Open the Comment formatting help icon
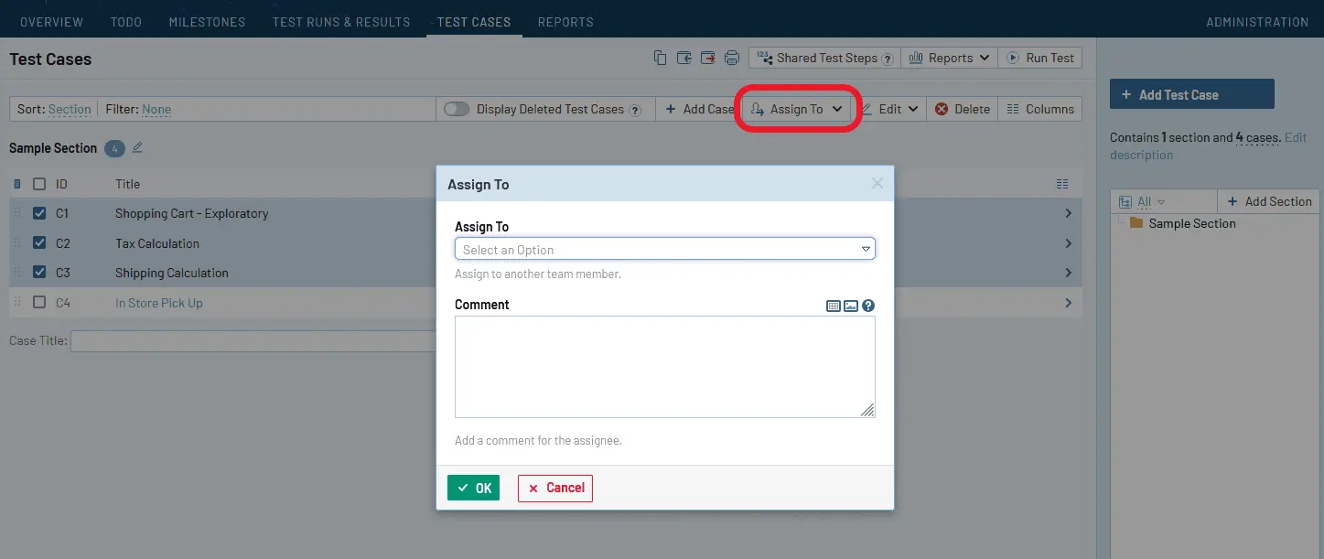Screen dimensions: 1324x559 [x=868, y=306]
